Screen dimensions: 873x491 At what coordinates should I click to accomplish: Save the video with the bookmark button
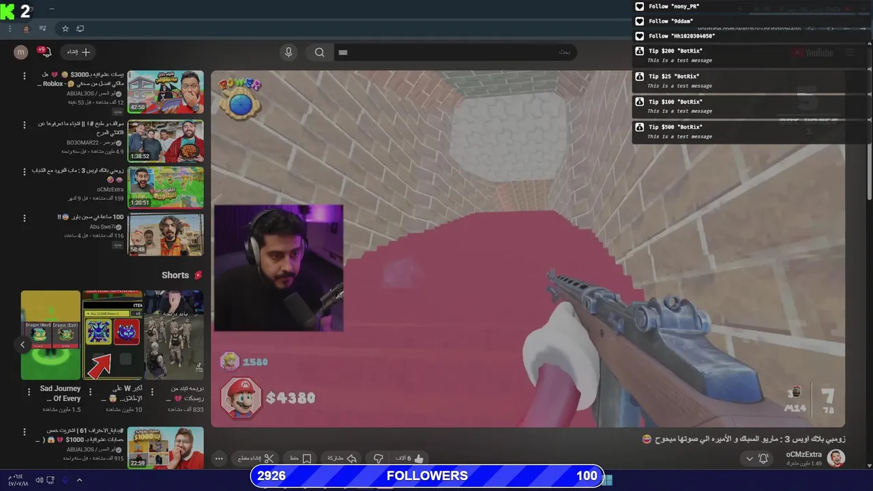301,459
